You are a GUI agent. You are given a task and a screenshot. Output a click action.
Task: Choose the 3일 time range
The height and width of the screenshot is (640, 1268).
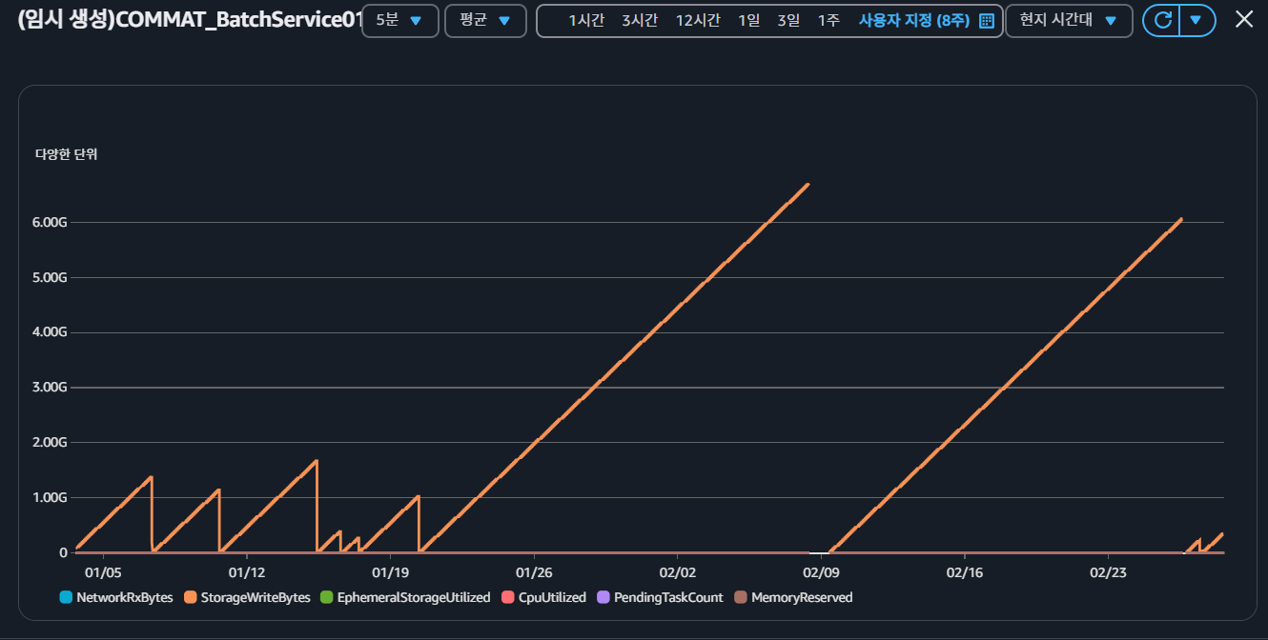pos(788,21)
